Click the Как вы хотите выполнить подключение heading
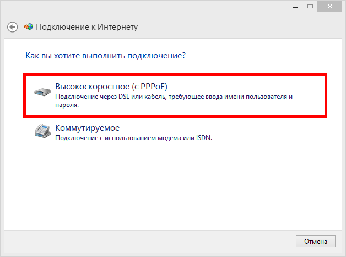Screen dimensions: 346x257 [105, 56]
